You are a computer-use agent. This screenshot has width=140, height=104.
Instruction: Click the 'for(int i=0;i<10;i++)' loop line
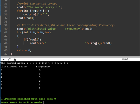tap(34, 32)
